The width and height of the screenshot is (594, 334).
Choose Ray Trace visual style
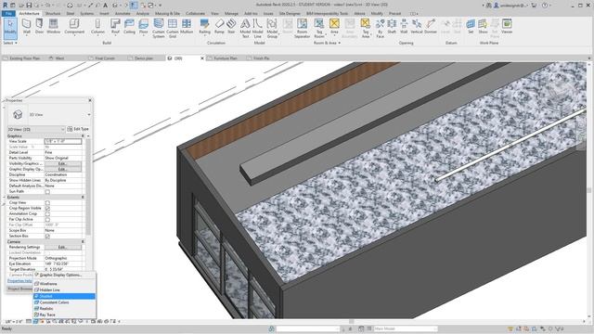[64, 315]
